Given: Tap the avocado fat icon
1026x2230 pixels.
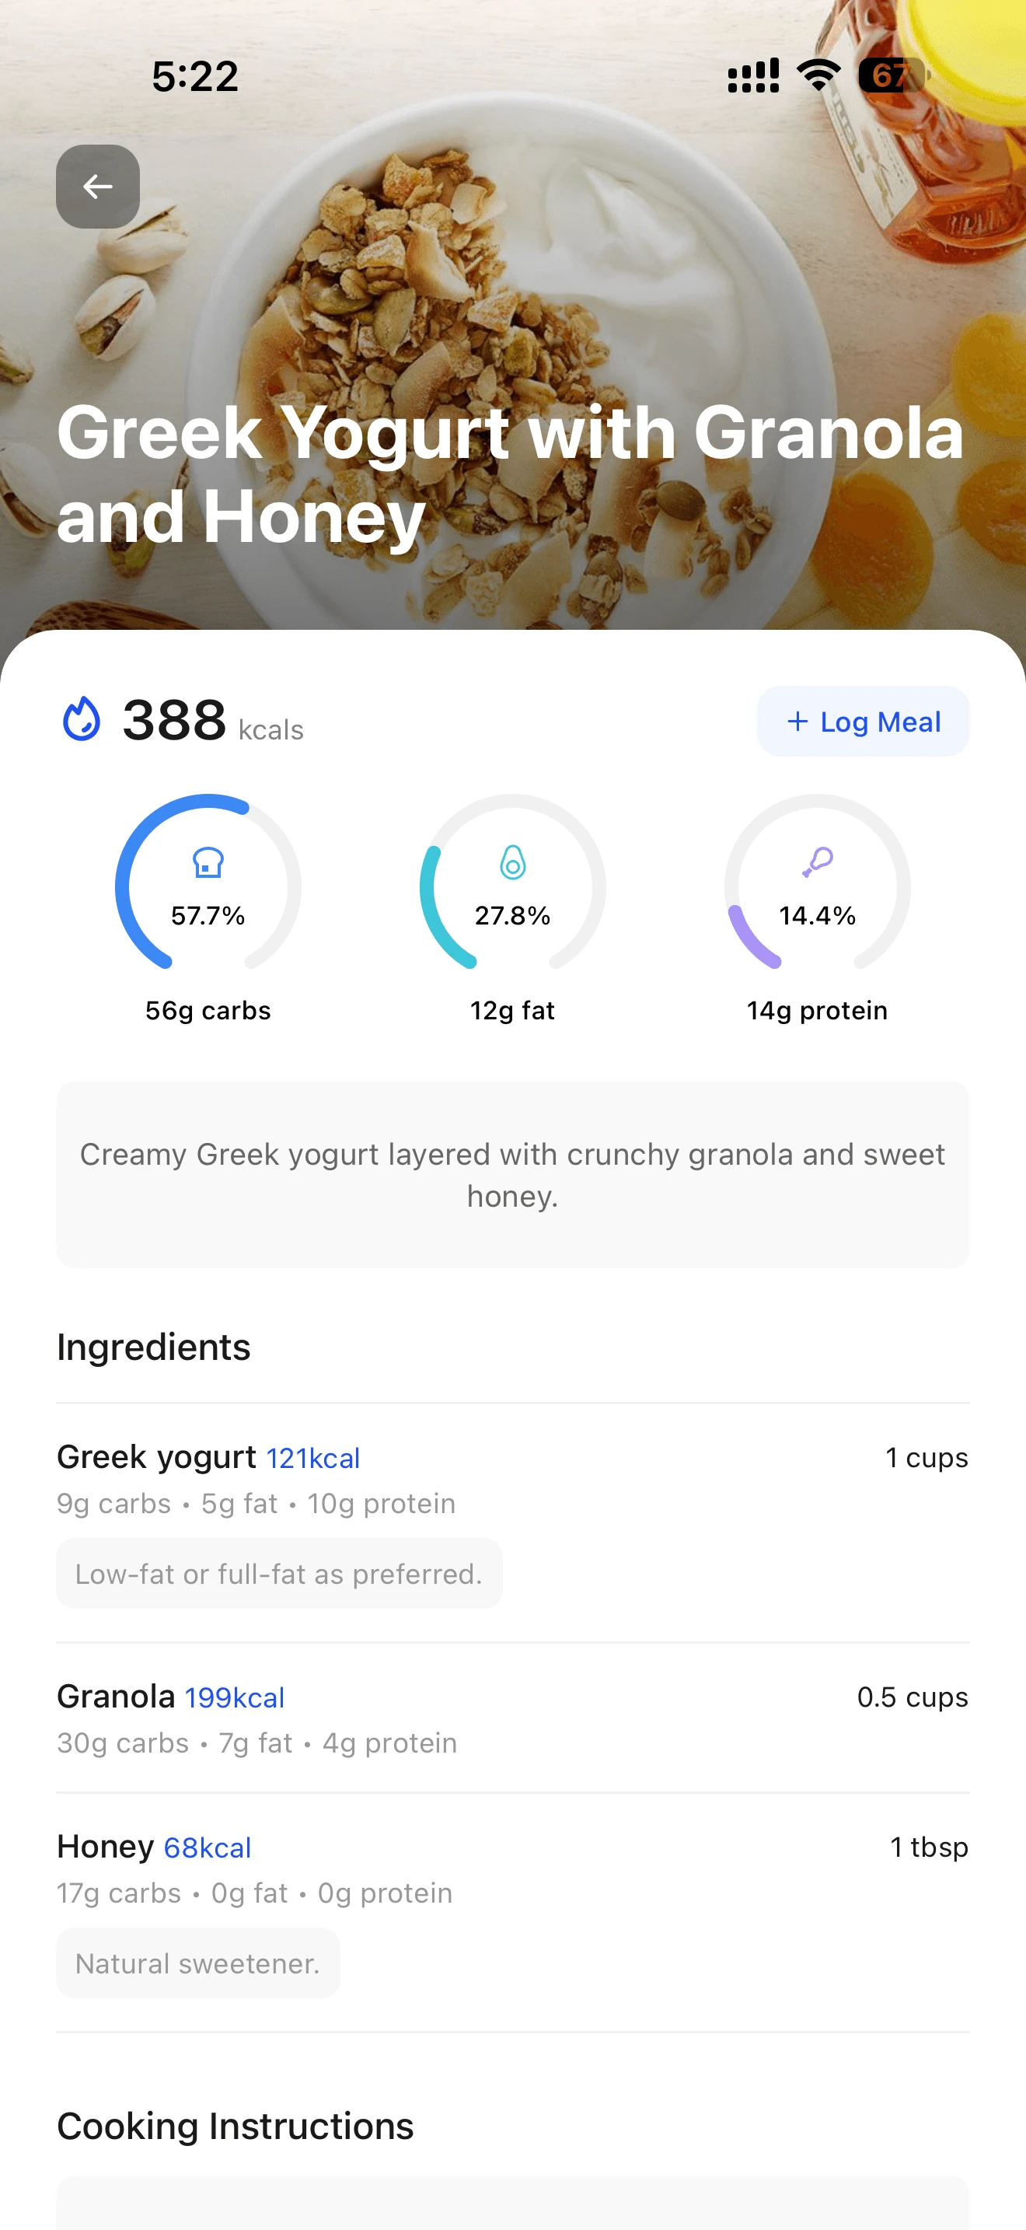Looking at the screenshot, I should pyautogui.click(x=513, y=862).
